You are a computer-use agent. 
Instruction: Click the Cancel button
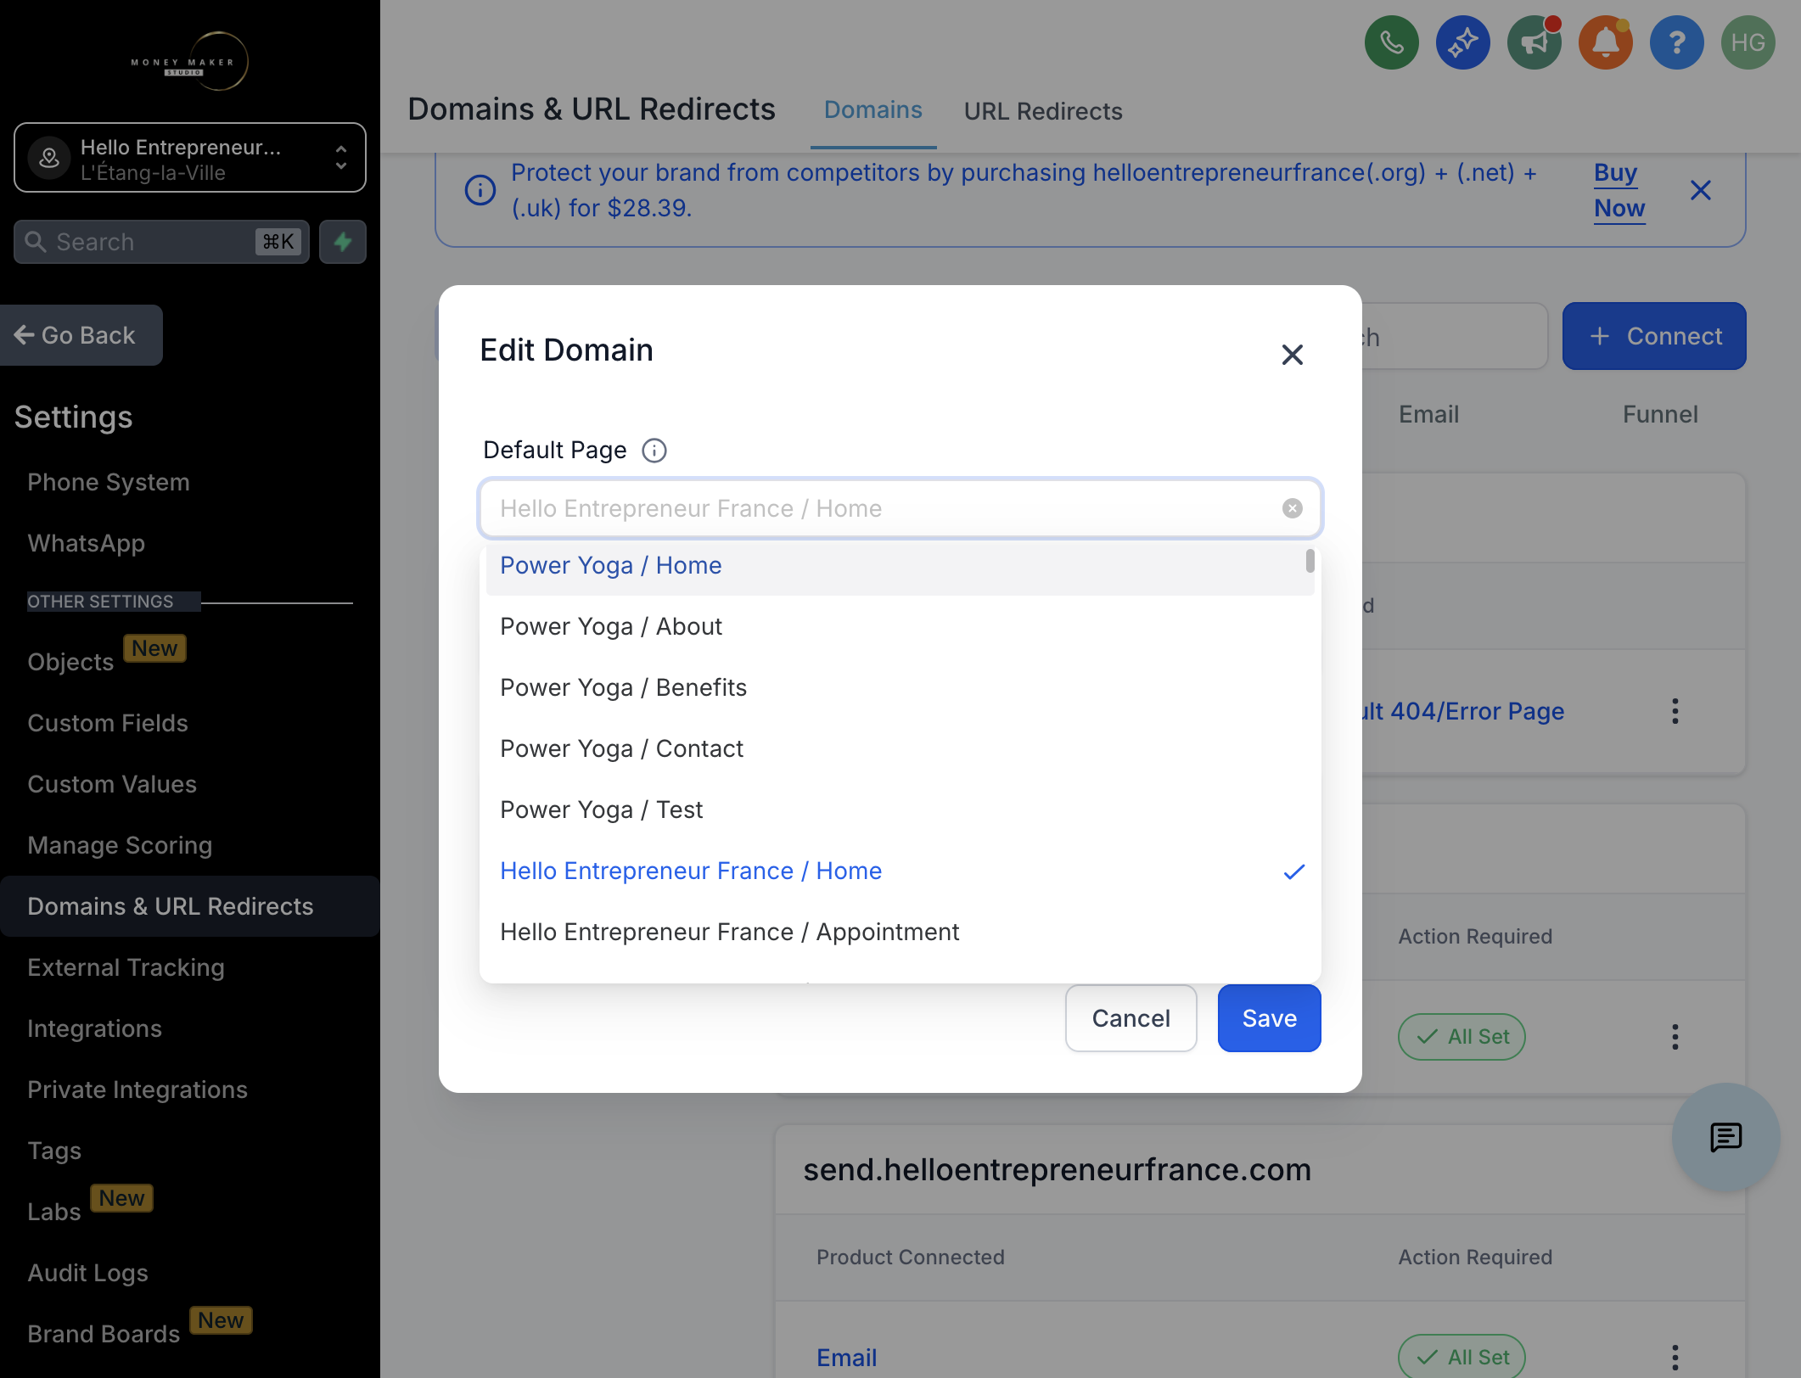point(1131,1018)
